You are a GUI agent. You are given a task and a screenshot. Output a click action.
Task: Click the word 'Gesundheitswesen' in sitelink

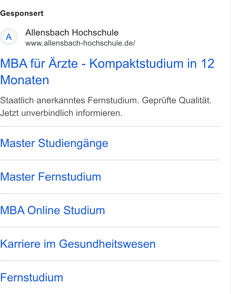(x=107, y=244)
